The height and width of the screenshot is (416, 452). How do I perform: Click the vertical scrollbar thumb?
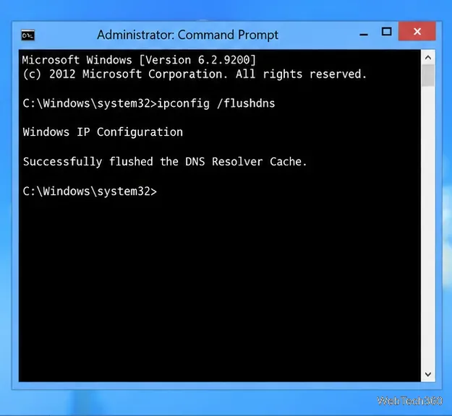pyautogui.click(x=428, y=75)
